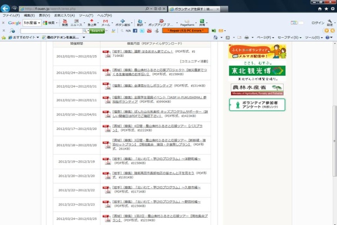
Task: Click the ログイン button on Google toolbar
Action: (318, 23)
